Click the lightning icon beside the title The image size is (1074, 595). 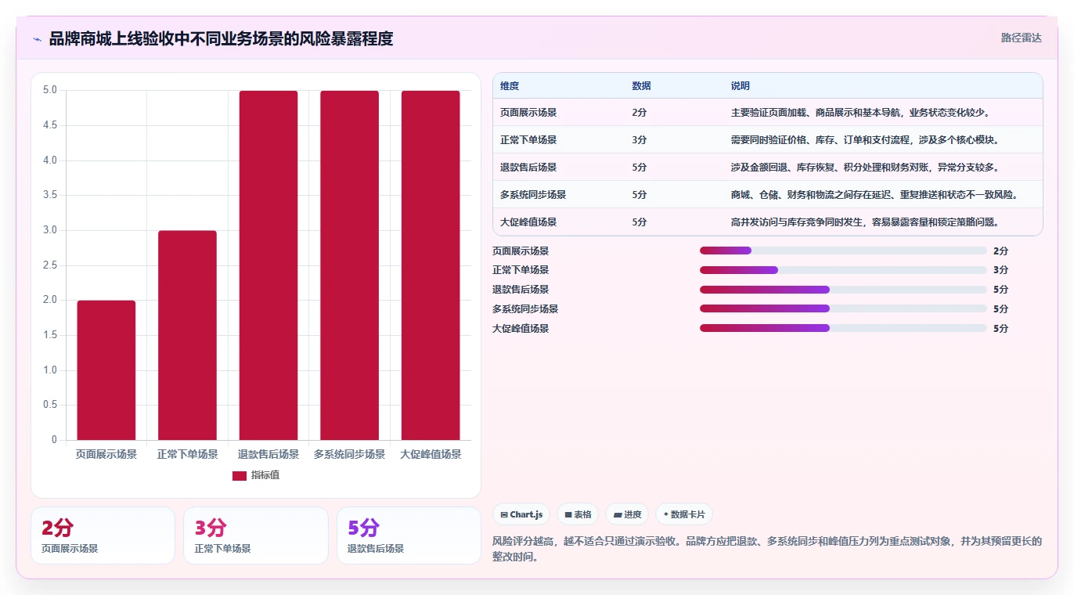(38, 39)
